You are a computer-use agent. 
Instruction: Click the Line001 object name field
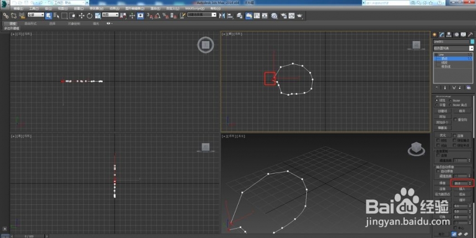point(451,42)
